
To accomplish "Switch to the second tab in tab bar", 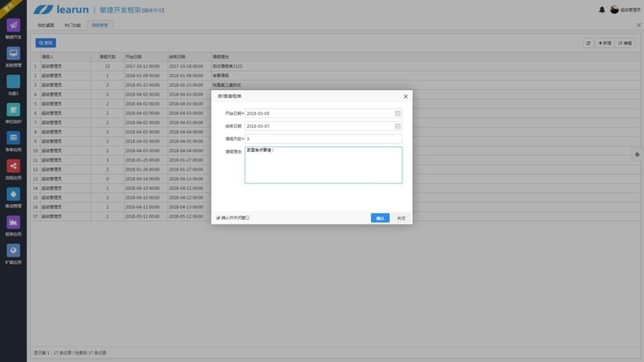I will pos(72,26).
